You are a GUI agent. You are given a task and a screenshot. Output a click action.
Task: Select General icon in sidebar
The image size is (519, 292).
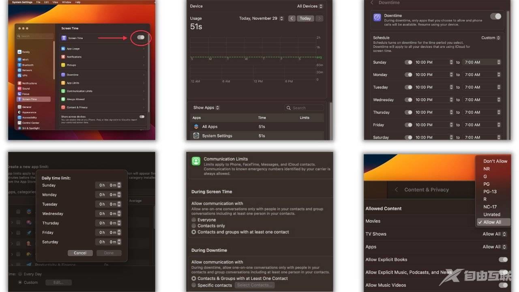pyautogui.click(x=19, y=107)
